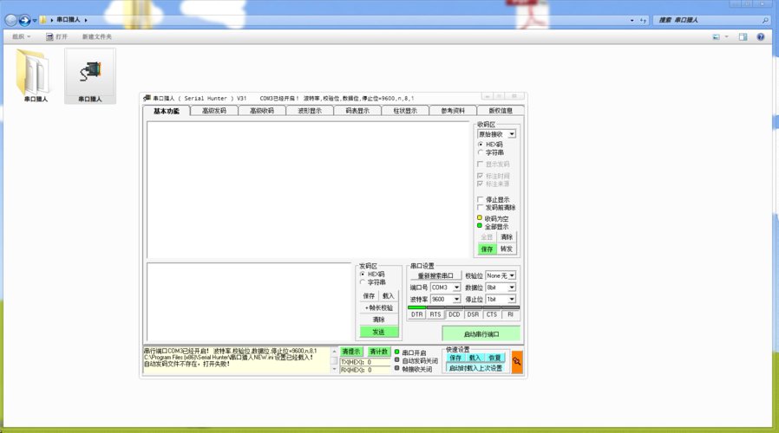Switch to the 基本功能 tab
Image resolution: width=779 pixels, height=433 pixels.
click(x=166, y=111)
